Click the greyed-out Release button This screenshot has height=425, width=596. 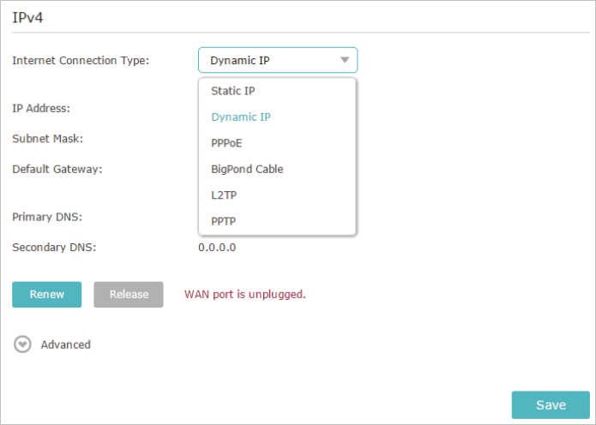point(129,295)
